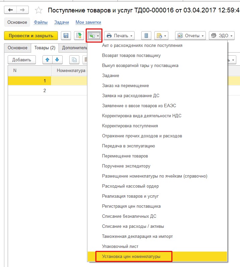The height and width of the screenshot is (267, 240).
Task: Click the Добавить button
Action: pos(22,60)
